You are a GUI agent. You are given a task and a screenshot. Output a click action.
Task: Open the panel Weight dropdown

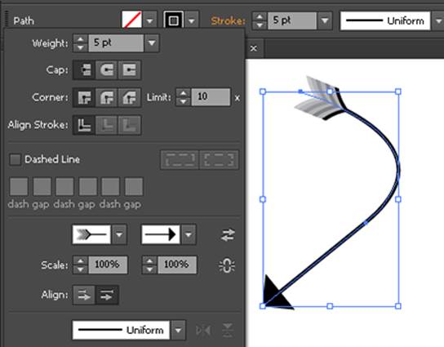(152, 42)
